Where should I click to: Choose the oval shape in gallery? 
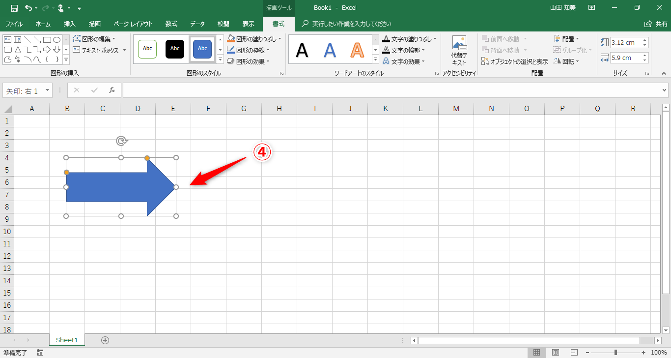pos(56,39)
